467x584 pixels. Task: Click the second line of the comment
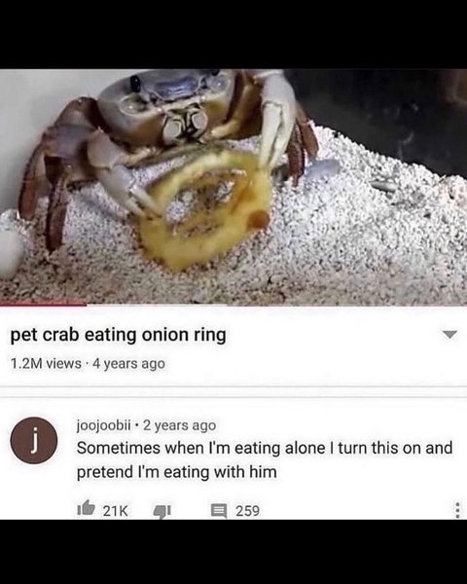click(176, 472)
